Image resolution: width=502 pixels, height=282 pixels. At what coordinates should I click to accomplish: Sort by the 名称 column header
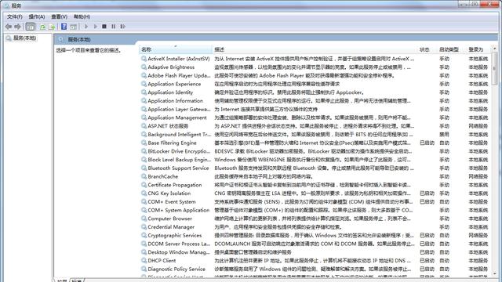point(175,49)
